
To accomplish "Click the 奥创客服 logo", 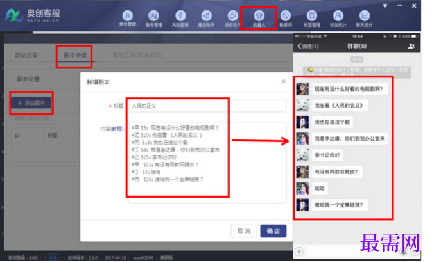I will click(x=33, y=15).
